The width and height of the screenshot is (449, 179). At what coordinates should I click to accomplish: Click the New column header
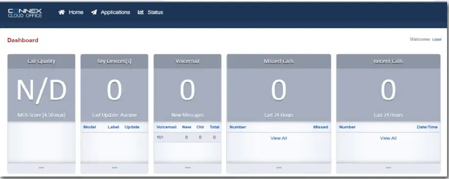187,127
